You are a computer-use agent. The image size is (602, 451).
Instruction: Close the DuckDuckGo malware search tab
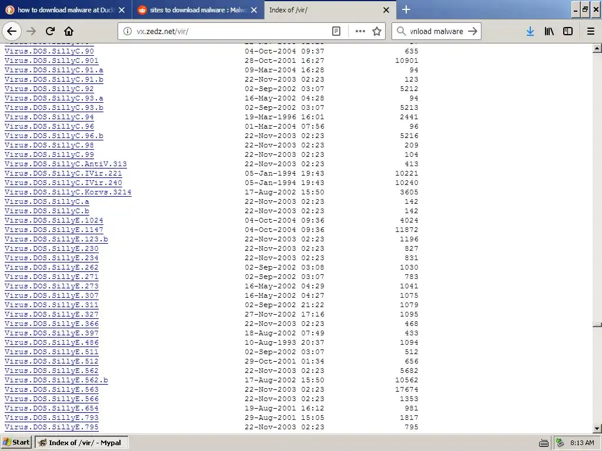tap(122, 10)
